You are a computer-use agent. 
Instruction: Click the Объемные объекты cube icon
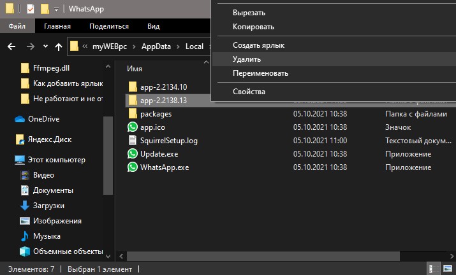(25, 251)
